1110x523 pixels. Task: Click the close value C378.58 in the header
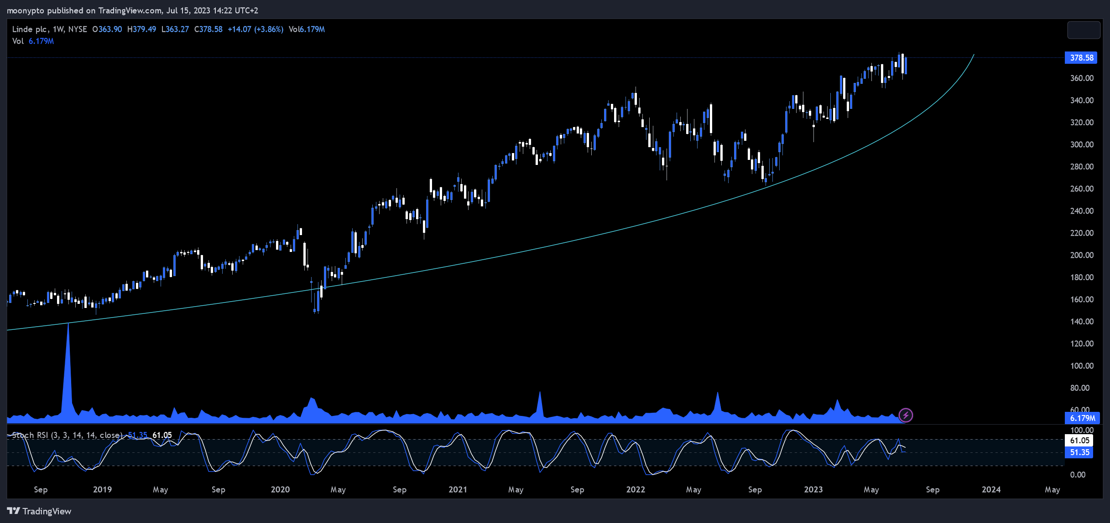[208, 29]
